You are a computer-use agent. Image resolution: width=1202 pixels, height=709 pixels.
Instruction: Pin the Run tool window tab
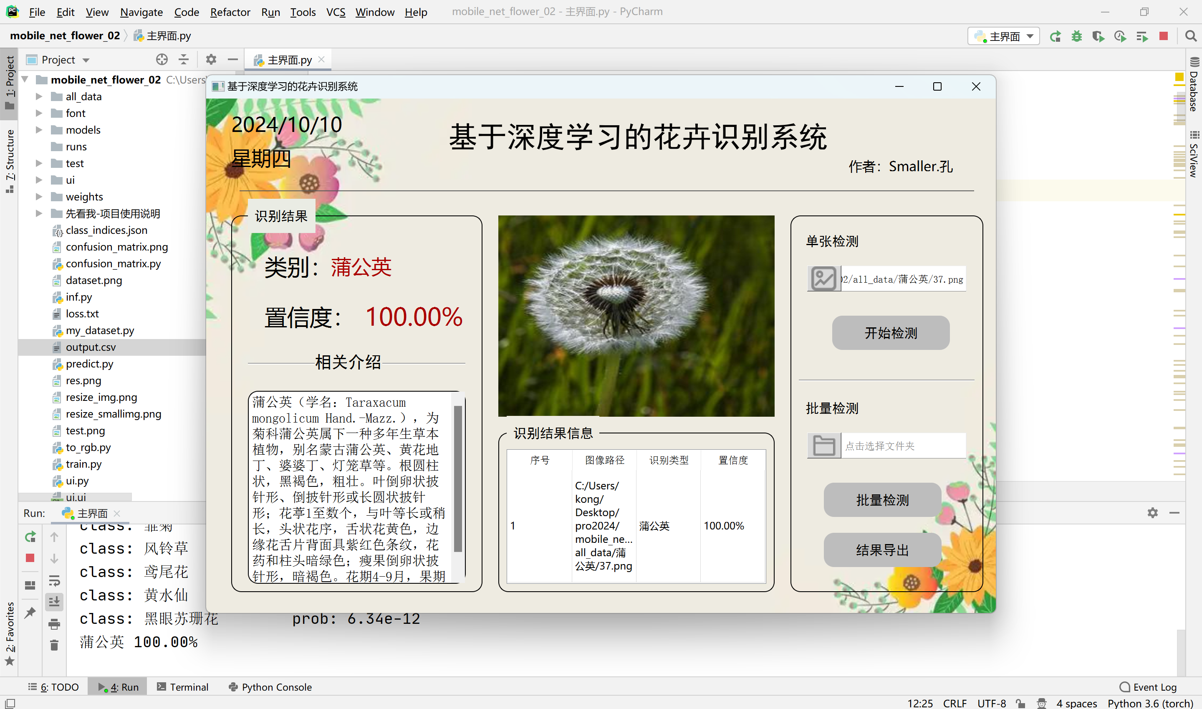click(x=30, y=613)
